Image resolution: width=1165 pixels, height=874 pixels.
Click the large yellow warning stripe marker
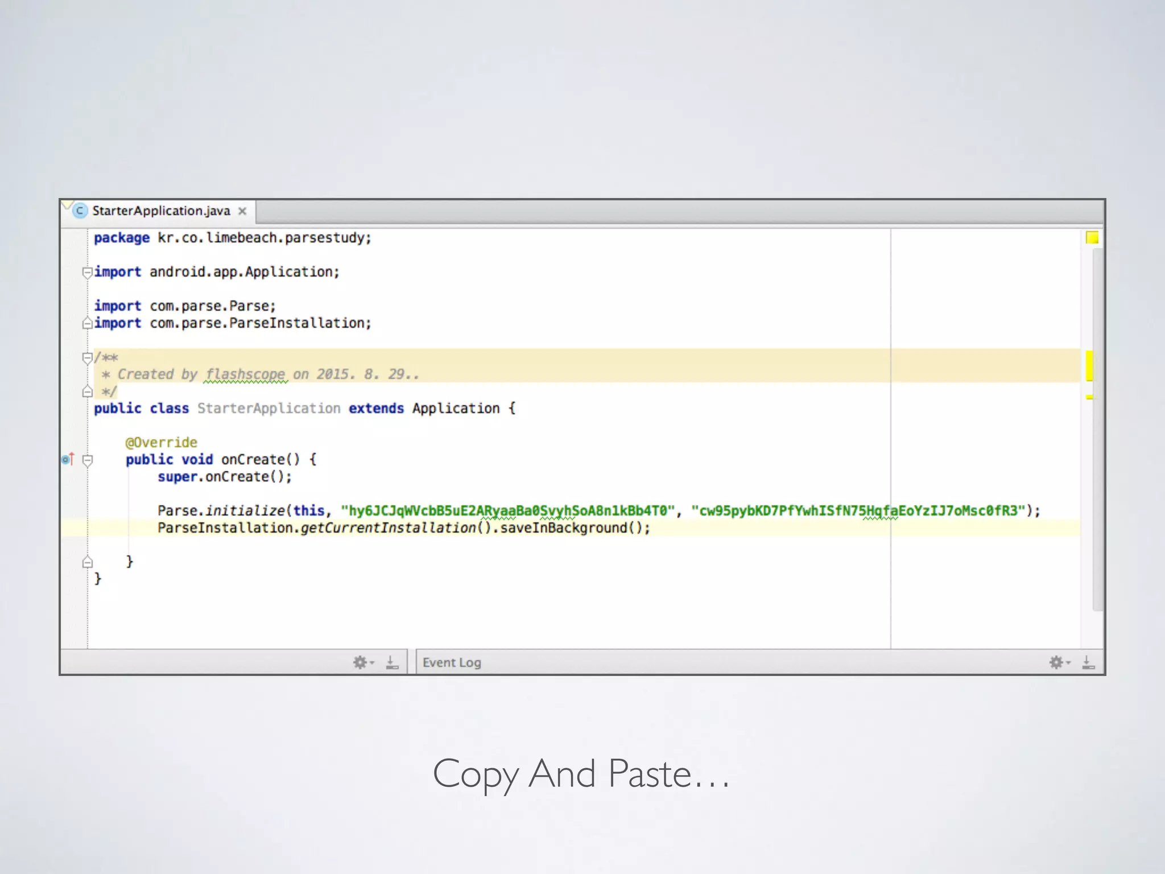[x=1089, y=366]
